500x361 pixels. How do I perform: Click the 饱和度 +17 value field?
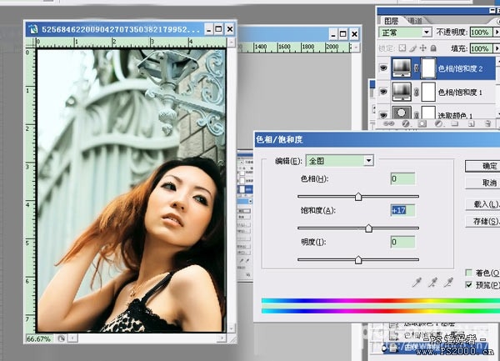(403, 210)
